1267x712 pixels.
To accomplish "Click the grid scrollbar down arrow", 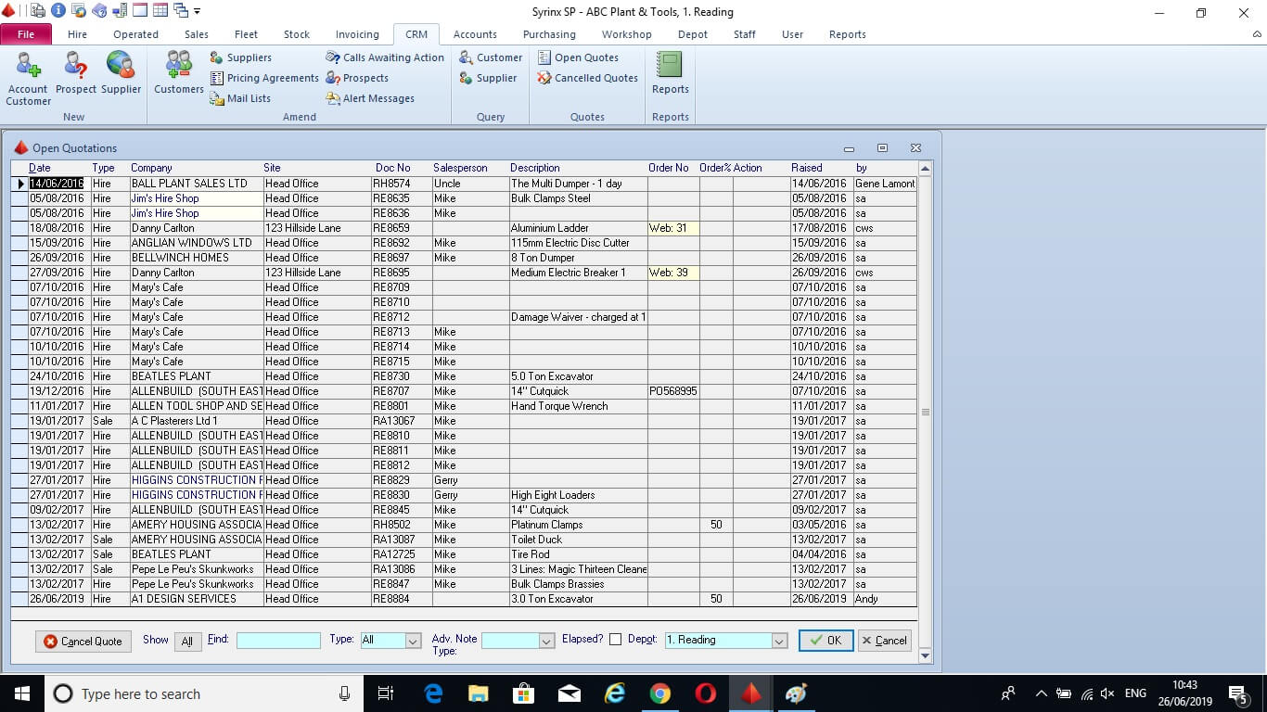I will pyautogui.click(x=925, y=655).
